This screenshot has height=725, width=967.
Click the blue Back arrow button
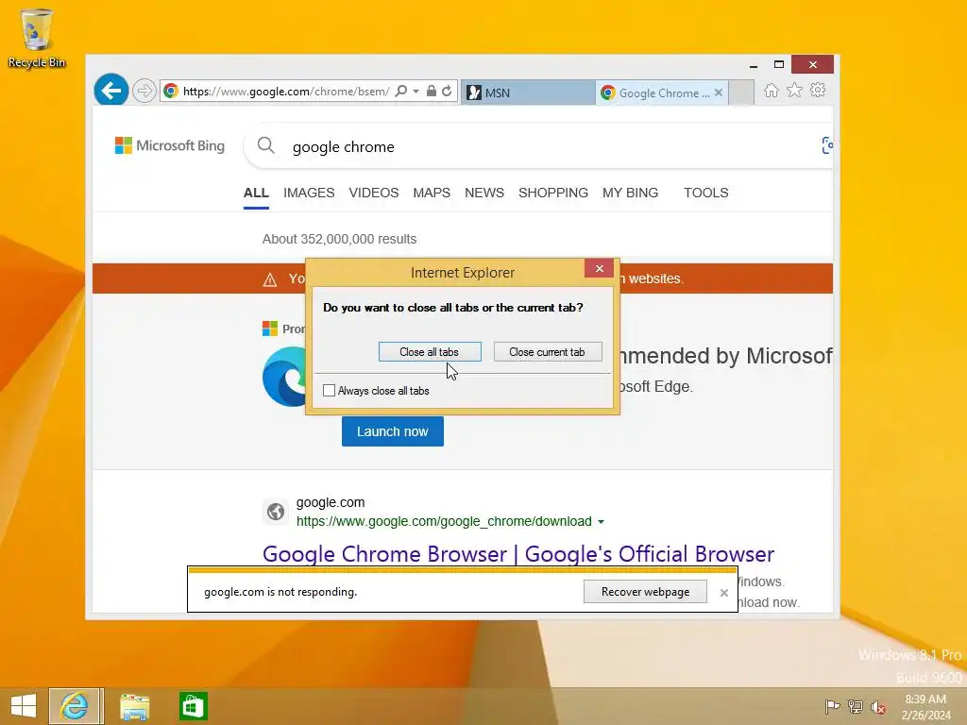coord(111,91)
